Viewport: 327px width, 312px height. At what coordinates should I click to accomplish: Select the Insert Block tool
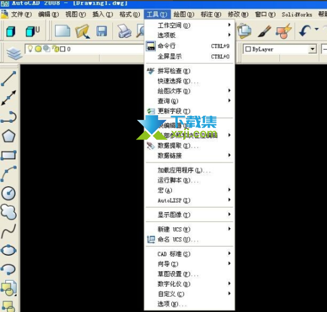pos(8,288)
